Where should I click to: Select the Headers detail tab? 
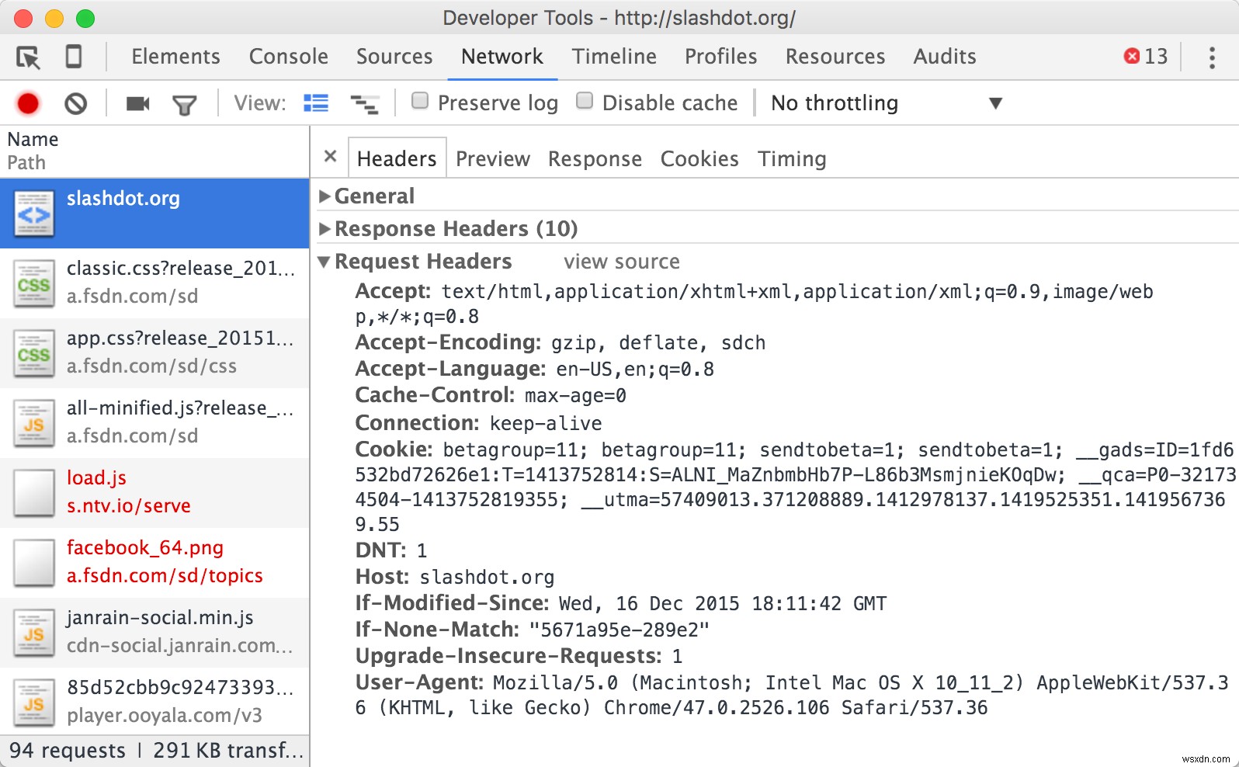click(397, 158)
